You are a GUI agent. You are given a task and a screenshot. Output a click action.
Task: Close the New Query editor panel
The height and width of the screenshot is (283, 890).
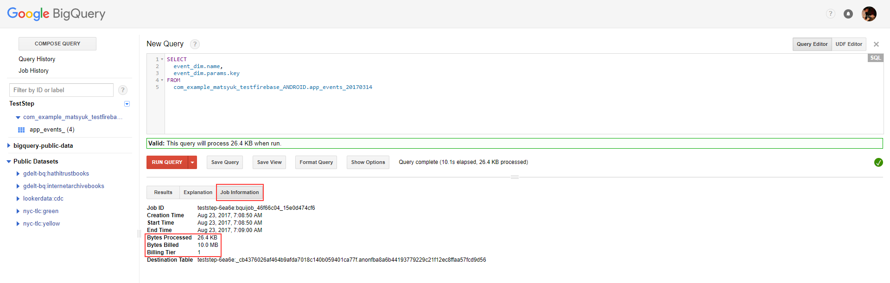(876, 44)
